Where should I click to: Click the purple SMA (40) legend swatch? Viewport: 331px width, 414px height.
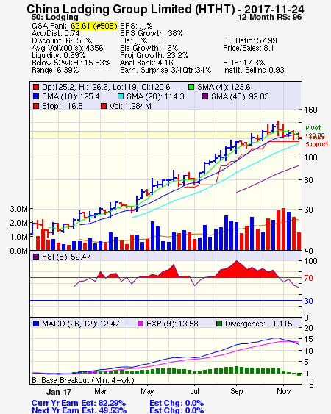[x=205, y=96]
